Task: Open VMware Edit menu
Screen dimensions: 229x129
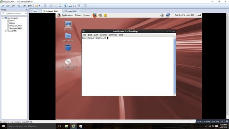Action: pyautogui.click(x=8, y=6)
